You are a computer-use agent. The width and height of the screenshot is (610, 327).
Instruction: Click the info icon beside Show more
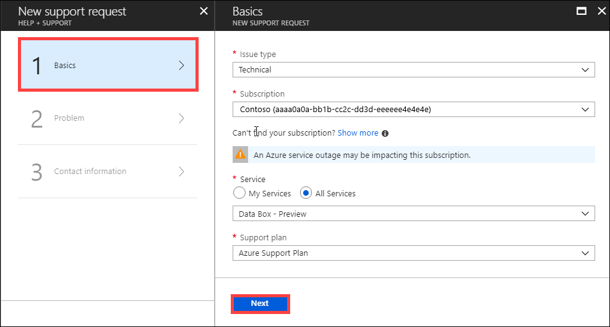(x=385, y=133)
